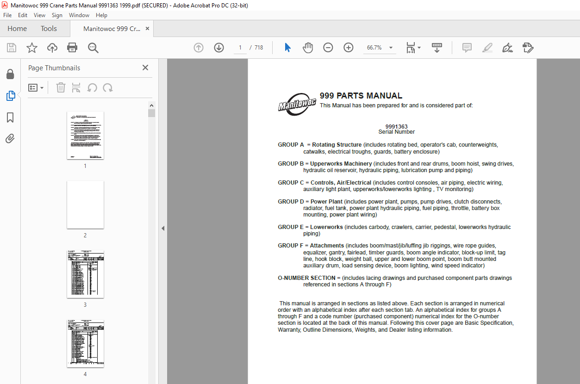Image resolution: width=580 pixels, height=384 pixels.
Task: Zoom out with the minus button
Action: (x=328, y=48)
